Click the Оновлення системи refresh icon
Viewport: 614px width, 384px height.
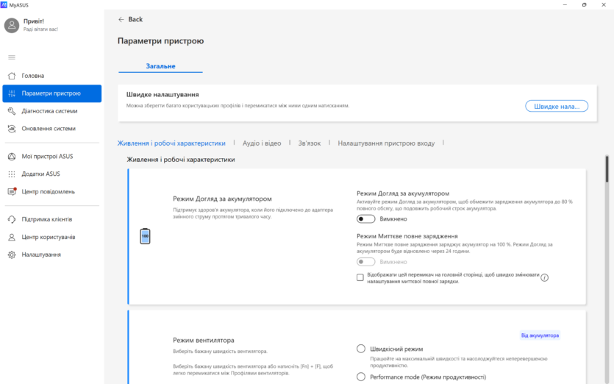[12, 129]
